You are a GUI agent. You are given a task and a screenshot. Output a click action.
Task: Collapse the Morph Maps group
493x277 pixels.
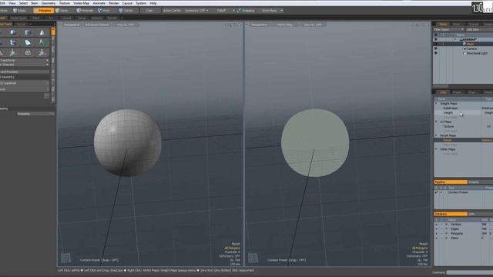pyautogui.click(x=436, y=135)
